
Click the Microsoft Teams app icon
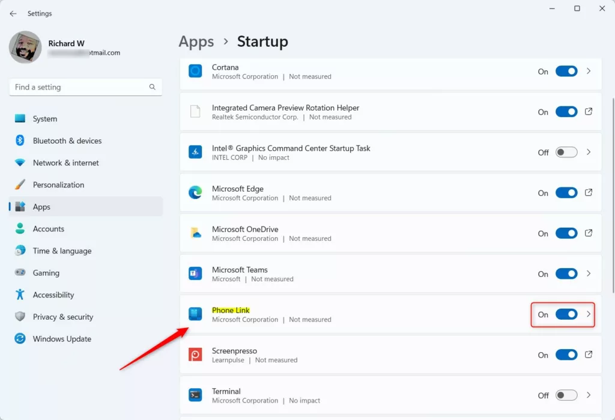(x=195, y=273)
